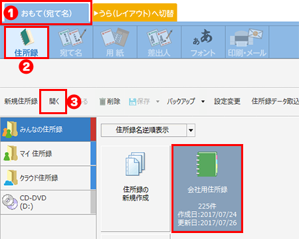Select the CD-DVD (D:) drive
This screenshot has height=239, width=299.
click(48, 202)
